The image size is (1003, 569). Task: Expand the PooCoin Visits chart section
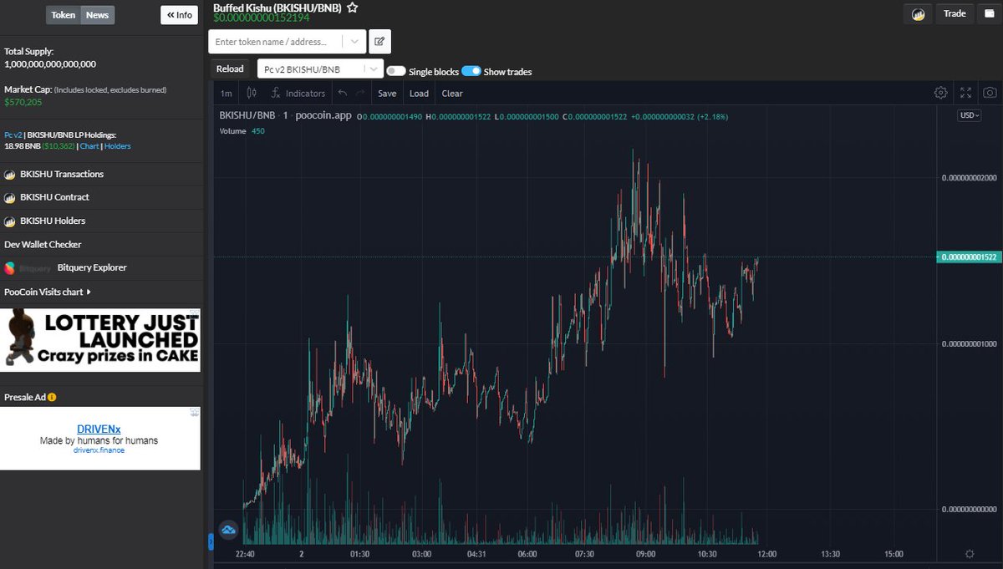pyautogui.click(x=48, y=292)
